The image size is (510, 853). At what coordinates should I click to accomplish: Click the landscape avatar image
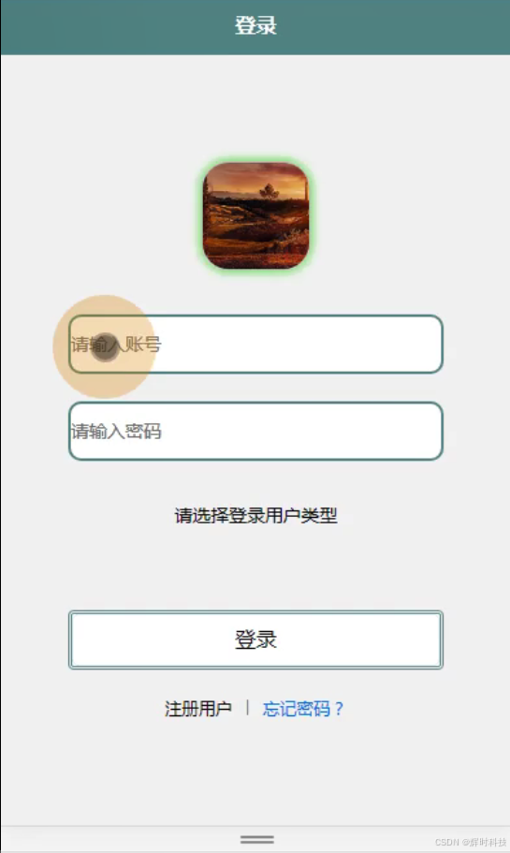point(255,215)
